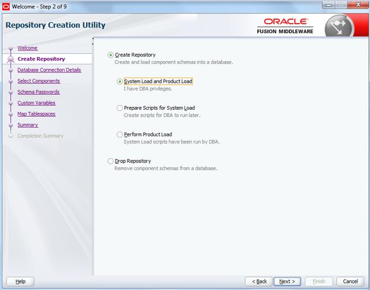The height and width of the screenshot is (290, 370).
Task: Click the Oracle icon in title bar
Action: pyautogui.click(x=6, y=7)
